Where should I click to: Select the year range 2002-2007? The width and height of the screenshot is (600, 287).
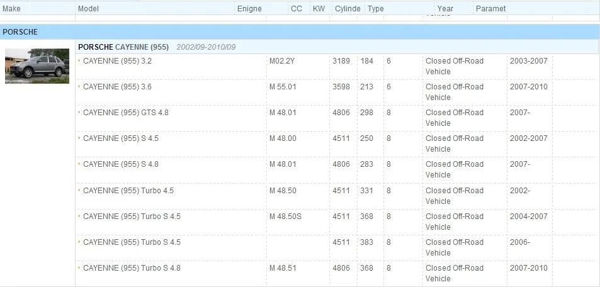(528, 138)
